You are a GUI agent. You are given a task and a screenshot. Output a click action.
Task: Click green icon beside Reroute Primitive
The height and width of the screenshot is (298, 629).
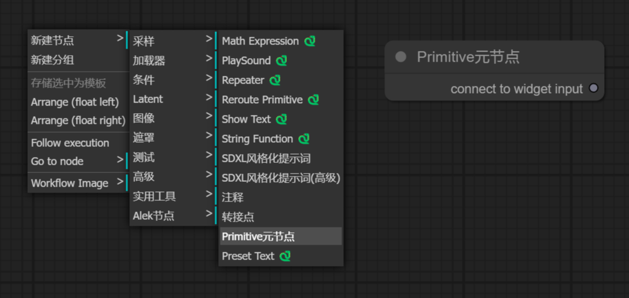click(314, 100)
